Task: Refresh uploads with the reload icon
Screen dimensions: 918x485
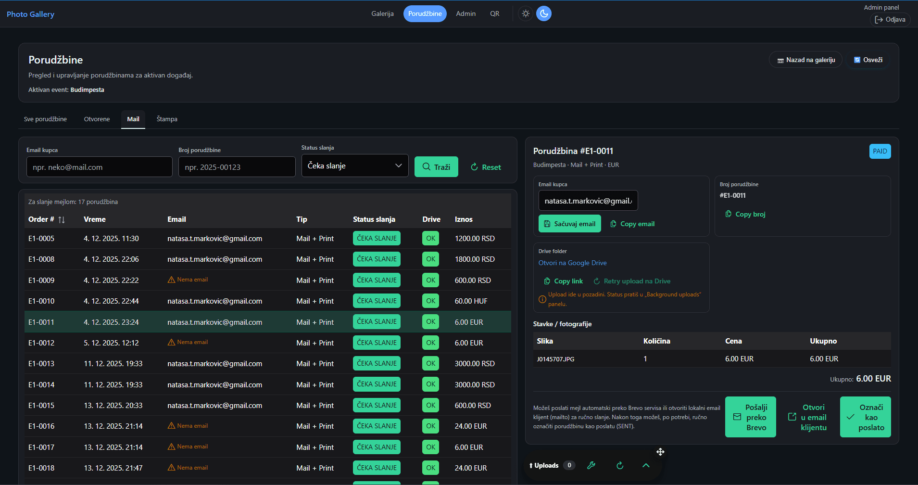Action: point(620,465)
